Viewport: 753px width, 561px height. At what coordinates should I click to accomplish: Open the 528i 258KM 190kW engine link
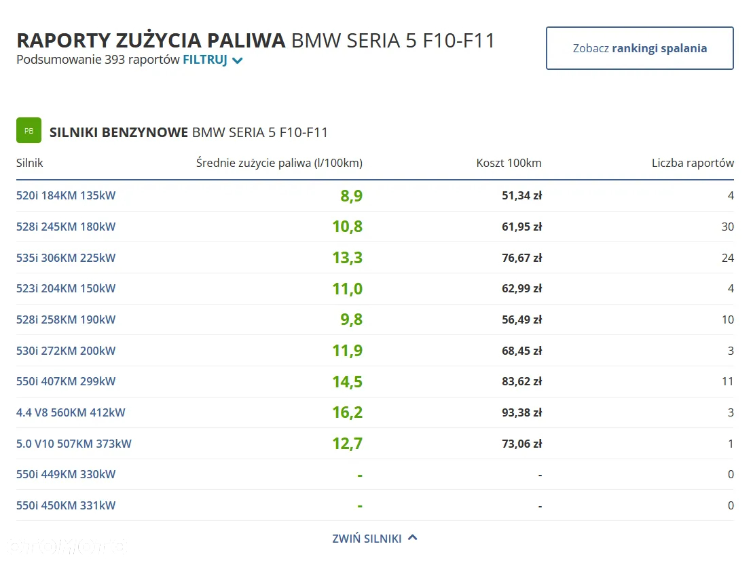(66, 320)
